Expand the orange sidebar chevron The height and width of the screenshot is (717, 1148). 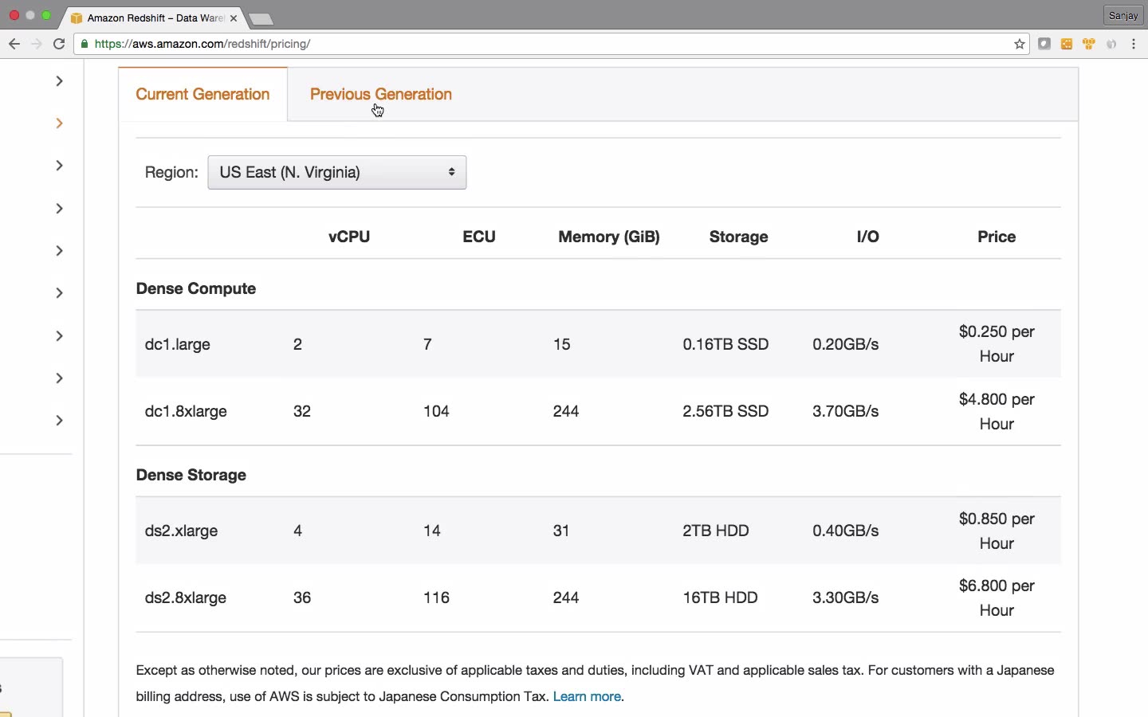(x=60, y=123)
